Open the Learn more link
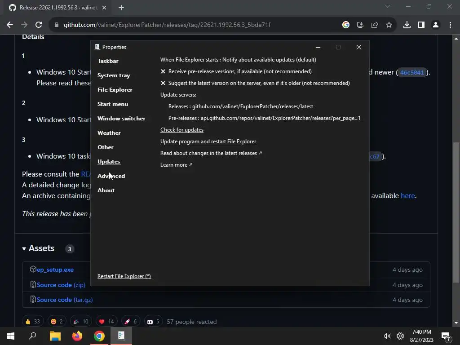Image resolution: width=460 pixels, height=345 pixels. [x=176, y=165]
